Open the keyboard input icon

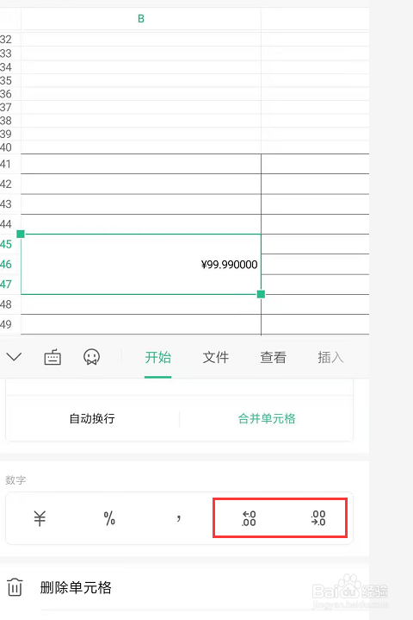pyautogui.click(x=52, y=357)
